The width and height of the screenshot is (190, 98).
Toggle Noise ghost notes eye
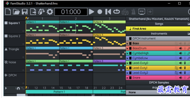[x=24, y=70]
